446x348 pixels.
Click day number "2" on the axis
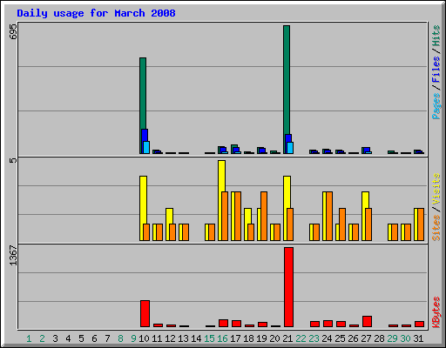pyautogui.click(x=42, y=338)
